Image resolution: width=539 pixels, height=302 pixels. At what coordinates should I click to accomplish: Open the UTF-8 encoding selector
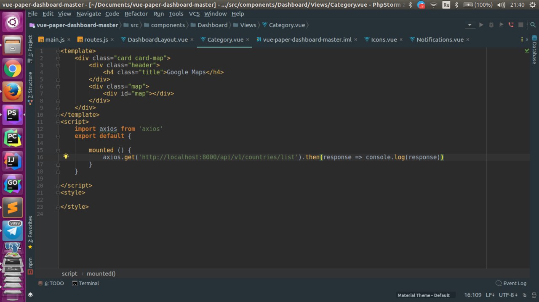[x=507, y=295]
